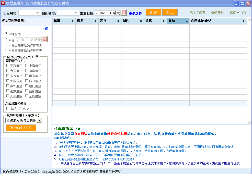Click the 出发日期 date field

coord(108,13)
